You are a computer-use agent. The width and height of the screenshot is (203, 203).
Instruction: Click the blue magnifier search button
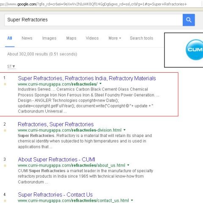pos(189,20)
